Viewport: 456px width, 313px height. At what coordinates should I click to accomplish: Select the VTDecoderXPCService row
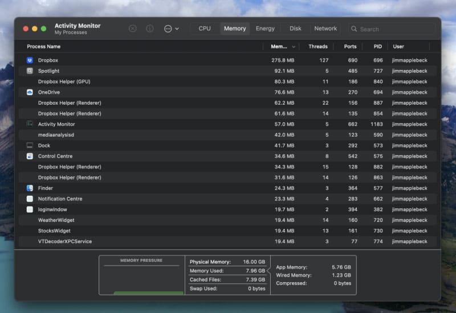pyautogui.click(x=227, y=241)
